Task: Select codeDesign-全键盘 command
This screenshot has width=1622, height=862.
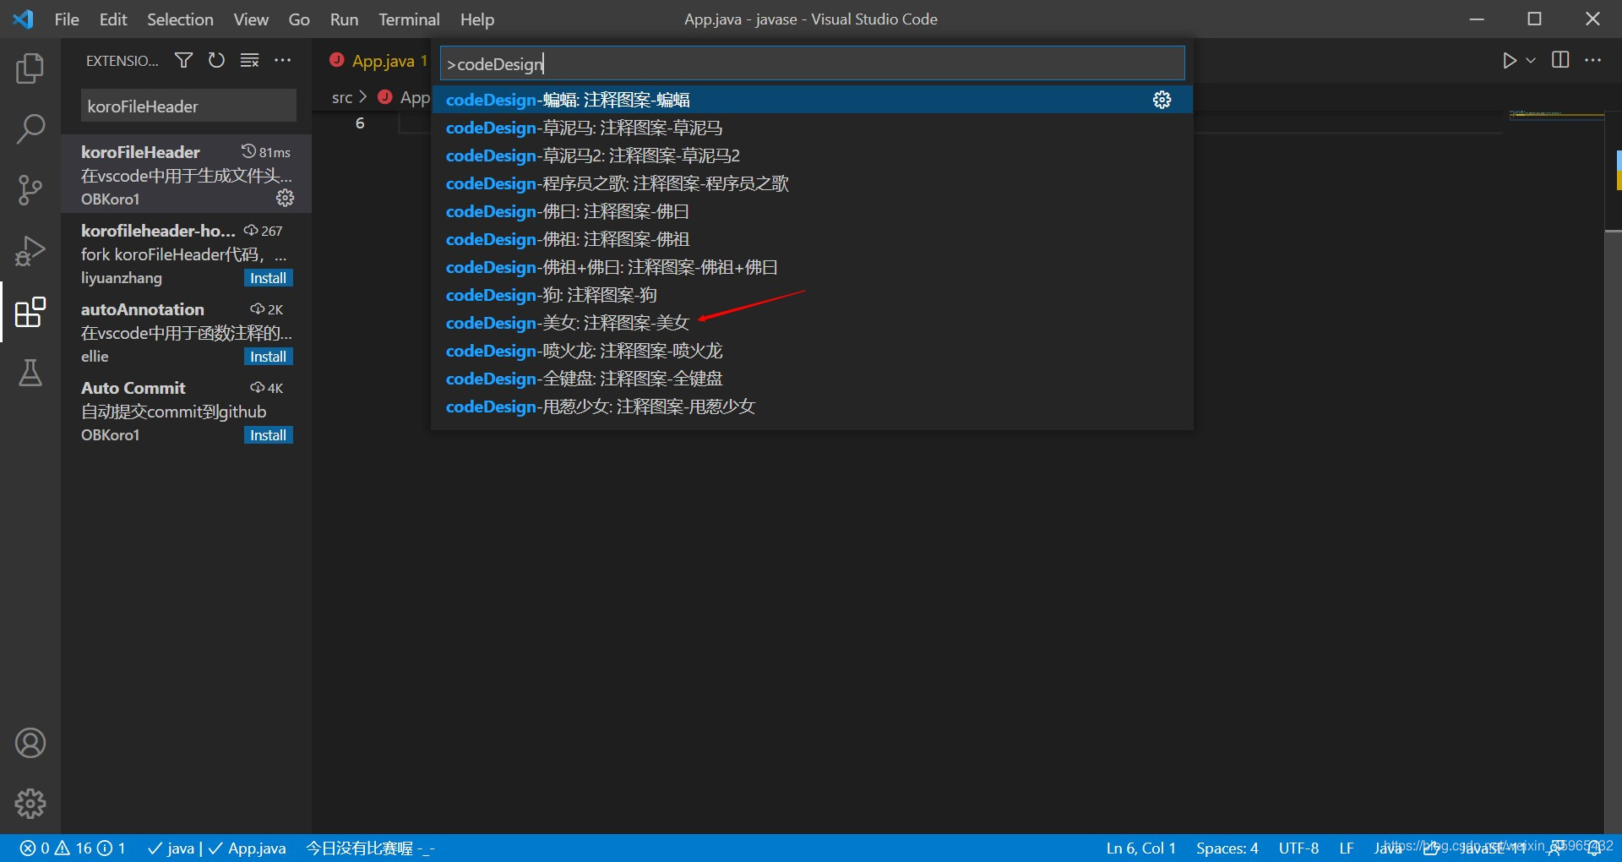Action: pos(812,379)
